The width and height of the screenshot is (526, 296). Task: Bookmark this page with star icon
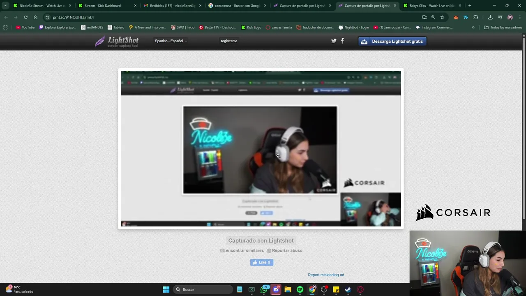(442, 17)
